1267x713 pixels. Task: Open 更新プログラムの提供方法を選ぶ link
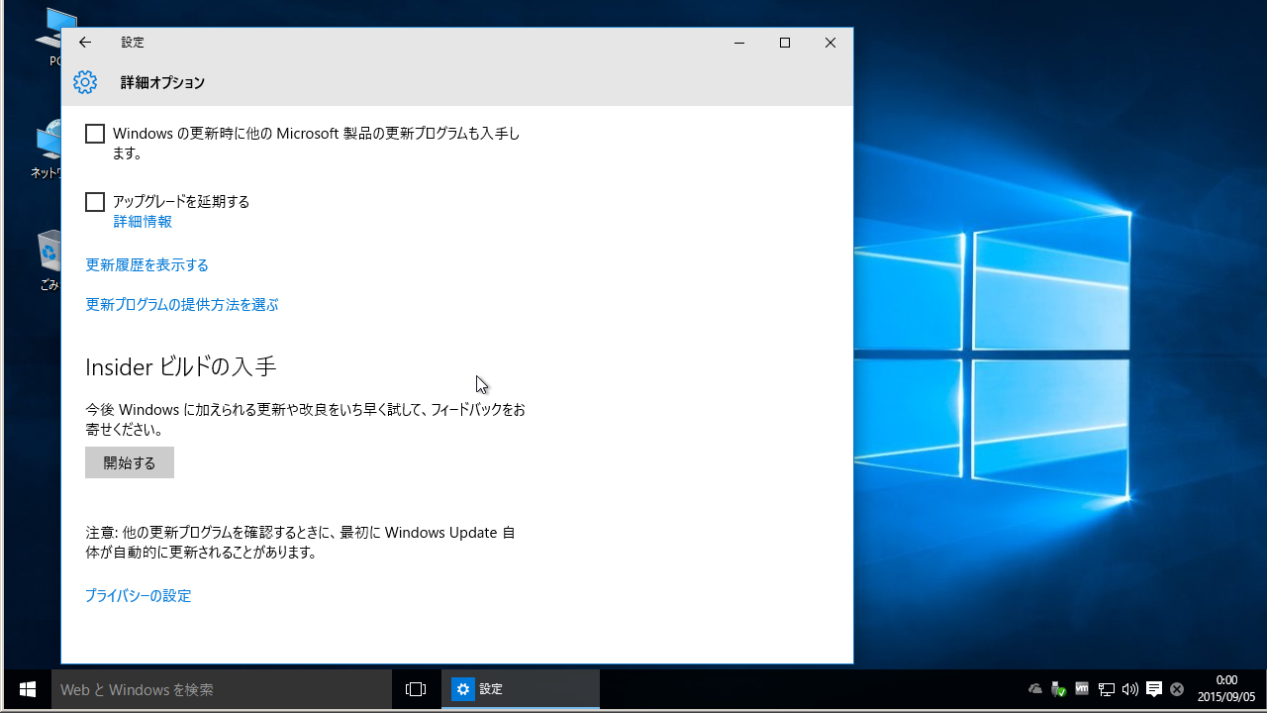[x=182, y=305]
